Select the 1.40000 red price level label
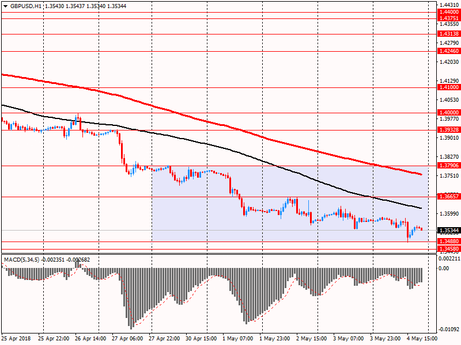This screenshot has height=345, width=461. (449, 112)
